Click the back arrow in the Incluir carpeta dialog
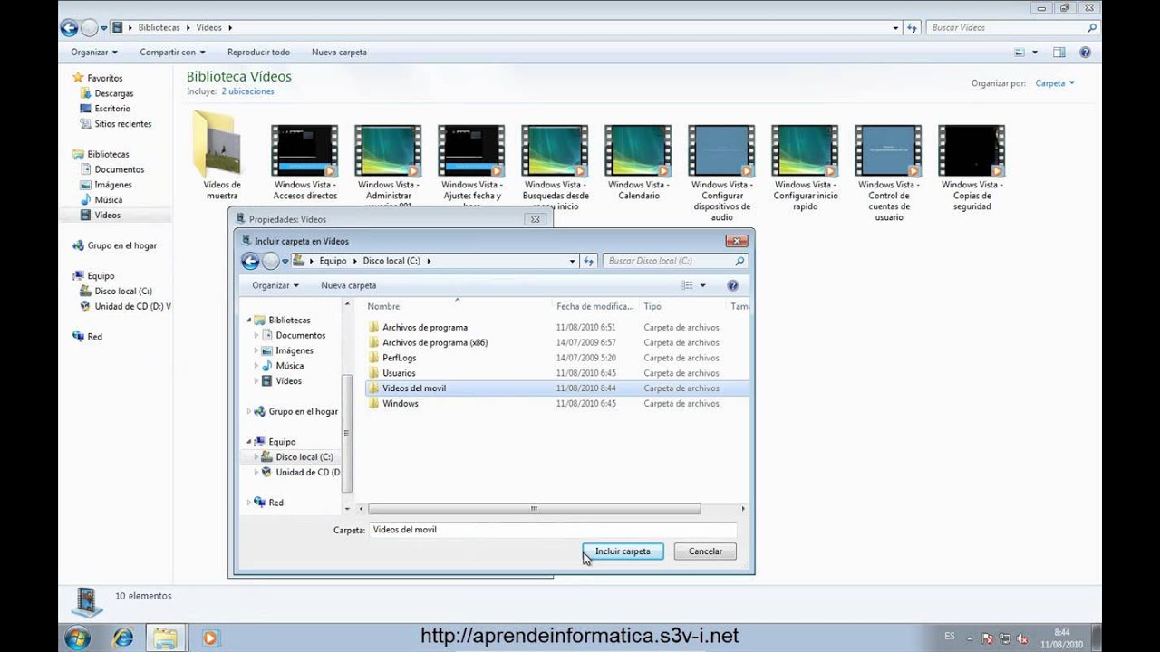The image size is (1160, 652). click(x=251, y=261)
